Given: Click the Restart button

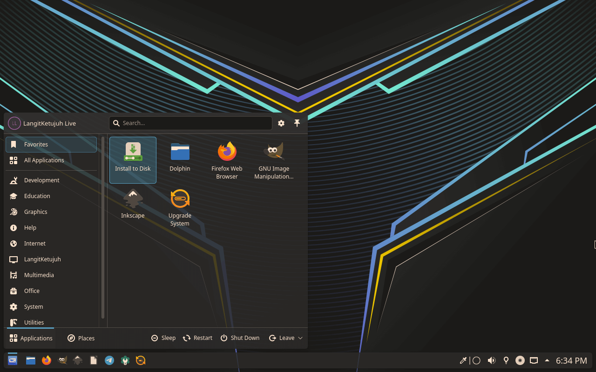Looking at the screenshot, I should (198, 338).
